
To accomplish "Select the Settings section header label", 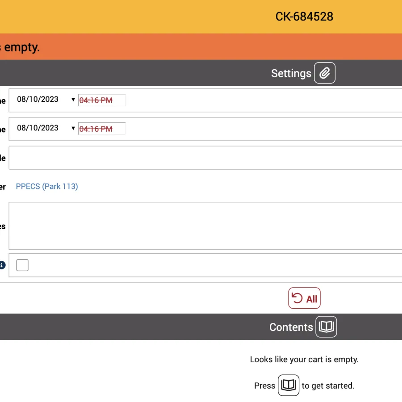I will (x=291, y=73).
